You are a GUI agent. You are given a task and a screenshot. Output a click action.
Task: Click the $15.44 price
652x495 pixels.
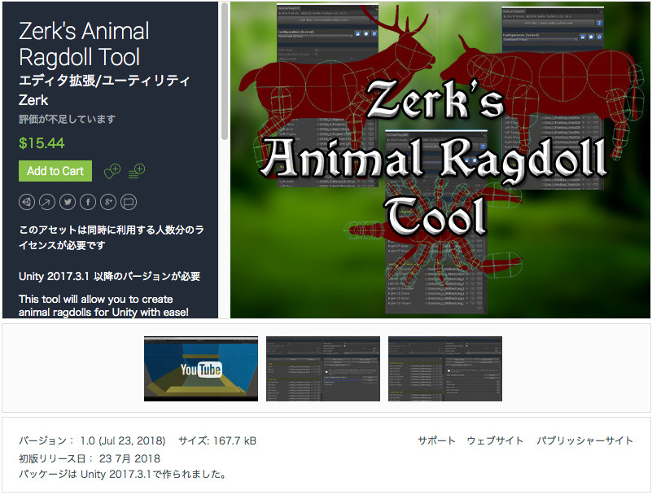(x=42, y=143)
